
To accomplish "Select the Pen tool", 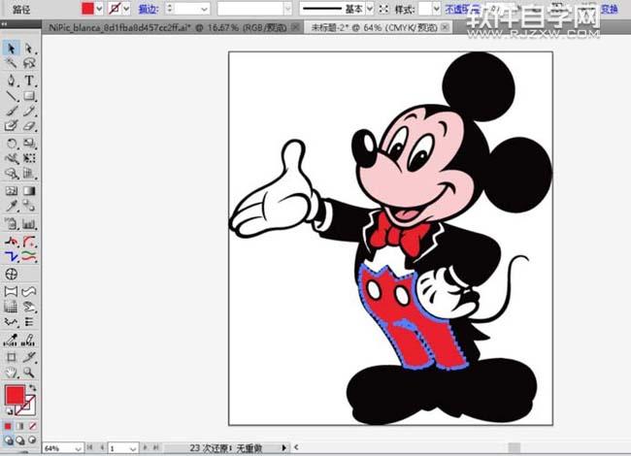I will [11, 80].
